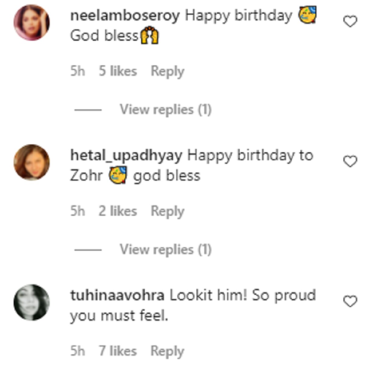Viewport: 365px width, 368px height.
Task: Click the 5h timestamp on tuhinaavohra's comment
Action: point(78,351)
